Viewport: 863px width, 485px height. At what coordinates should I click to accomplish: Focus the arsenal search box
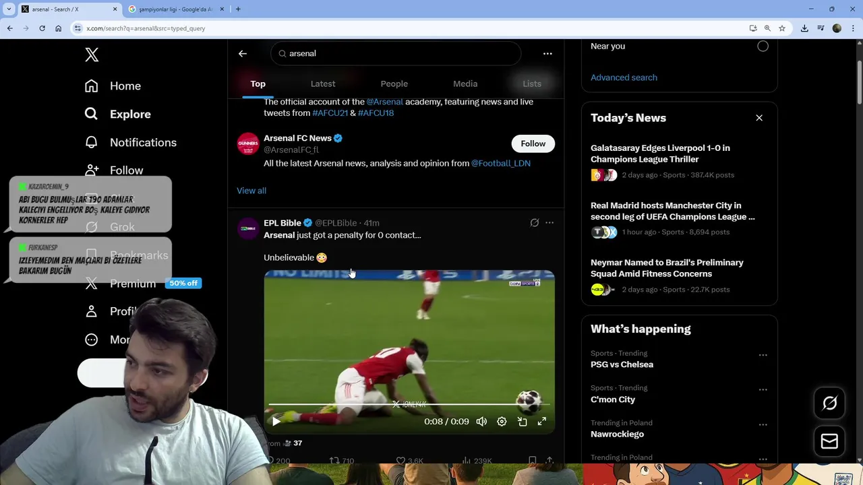tap(396, 54)
